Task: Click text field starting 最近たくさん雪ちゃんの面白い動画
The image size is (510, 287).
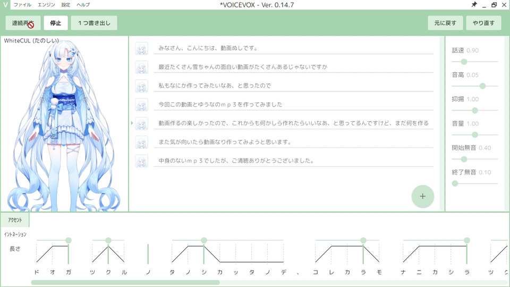Action: [x=293, y=67]
